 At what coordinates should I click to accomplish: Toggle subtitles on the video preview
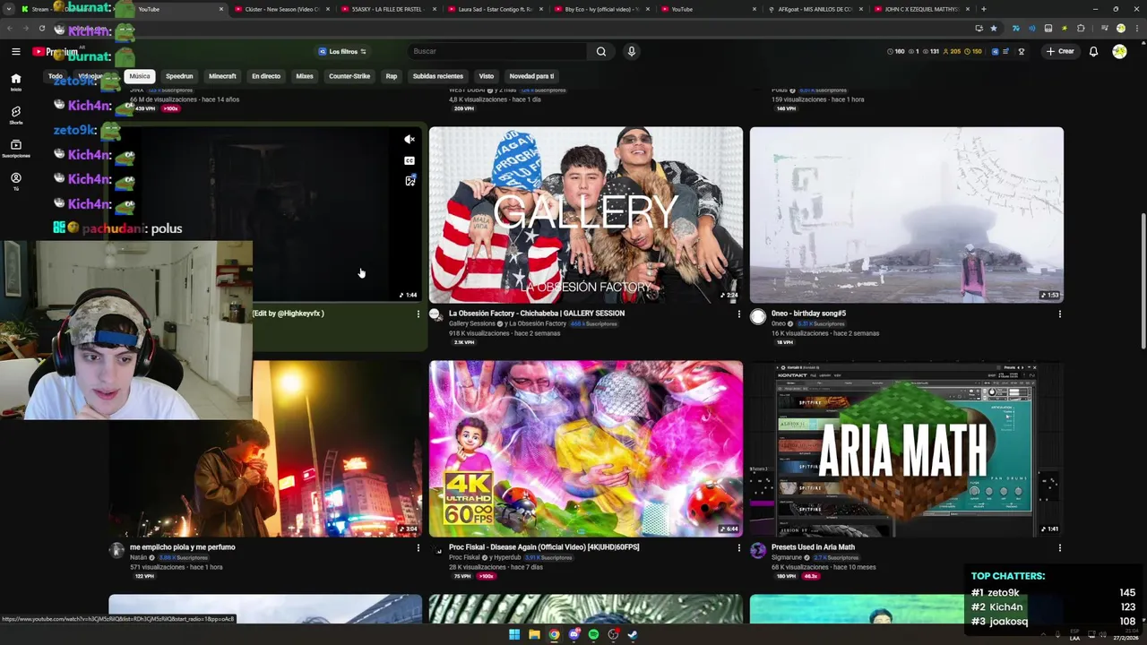coord(410,160)
